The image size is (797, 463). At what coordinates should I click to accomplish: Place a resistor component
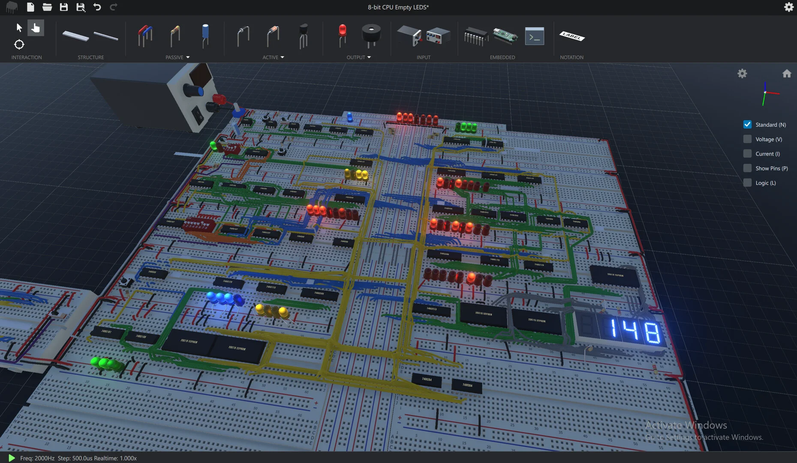click(174, 36)
